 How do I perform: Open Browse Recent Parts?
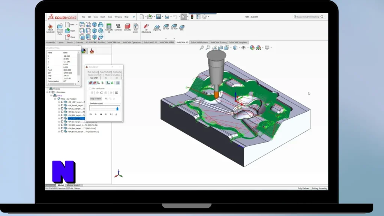(60, 29)
